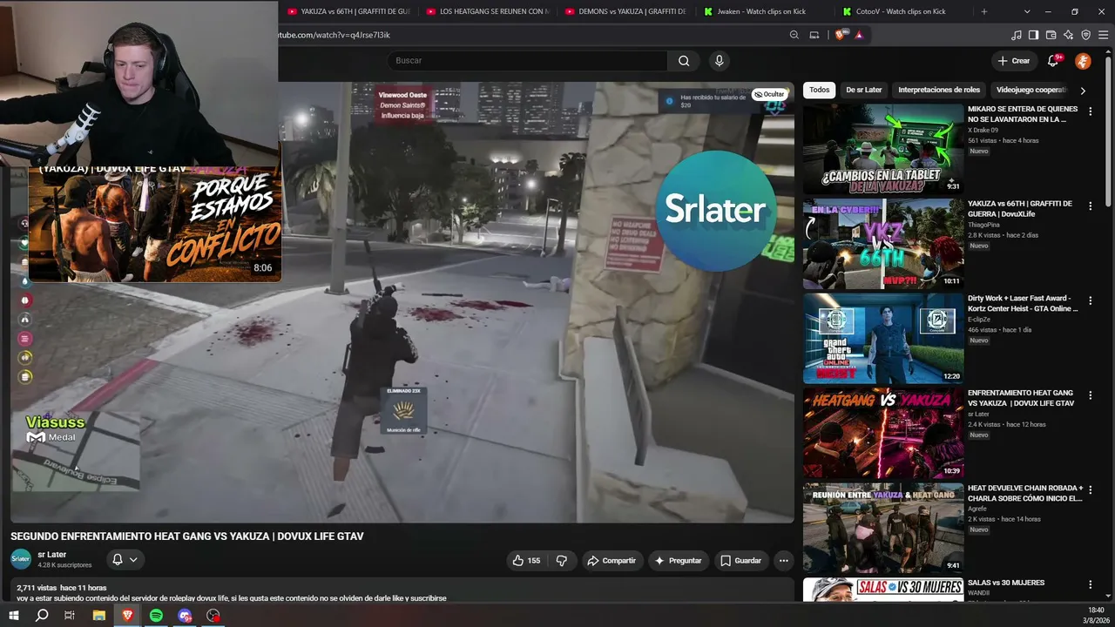This screenshot has width=1115, height=627.
Task: Open the Brave Rewards triangle icon
Action: coord(859,35)
